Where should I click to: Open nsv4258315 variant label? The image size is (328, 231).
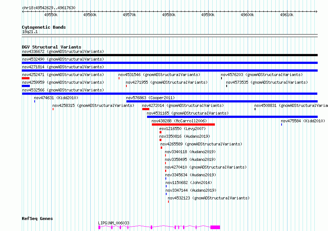coord(93,105)
